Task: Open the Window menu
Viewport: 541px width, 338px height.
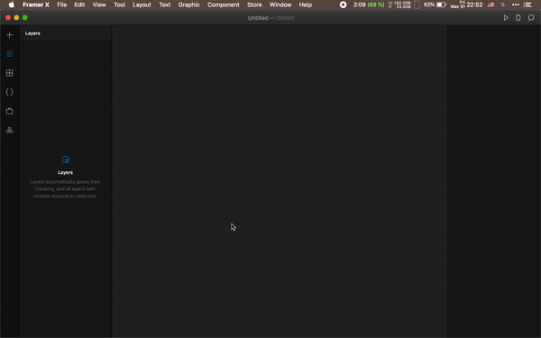Action: 280,5
